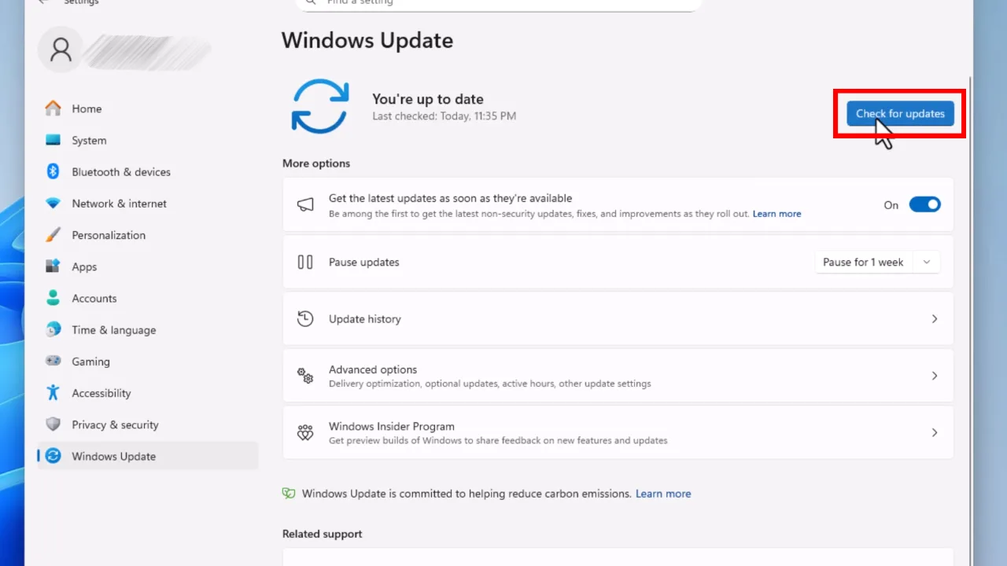1007x566 pixels.
Task: Go to System settings
Action: [x=148, y=140]
